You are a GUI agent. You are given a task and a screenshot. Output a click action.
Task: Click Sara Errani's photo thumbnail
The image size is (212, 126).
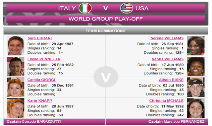click(x=16, y=45)
